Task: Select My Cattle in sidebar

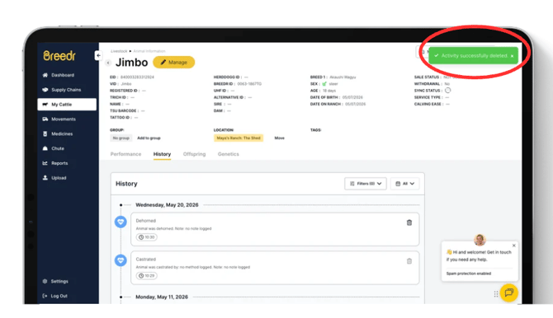Action: 67,105
